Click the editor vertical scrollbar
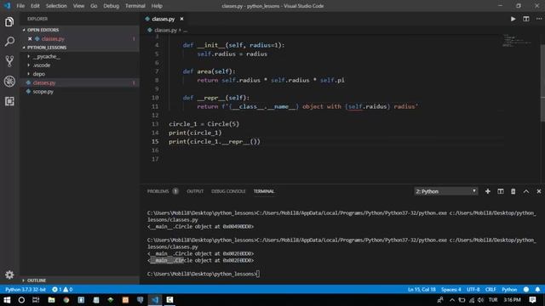 click(x=542, y=83)
